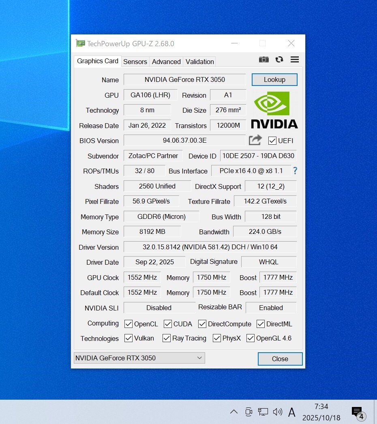Viewport: 377px width, 424px height.
Task: Click the BIOS export share icon
Action: point(255,140)
